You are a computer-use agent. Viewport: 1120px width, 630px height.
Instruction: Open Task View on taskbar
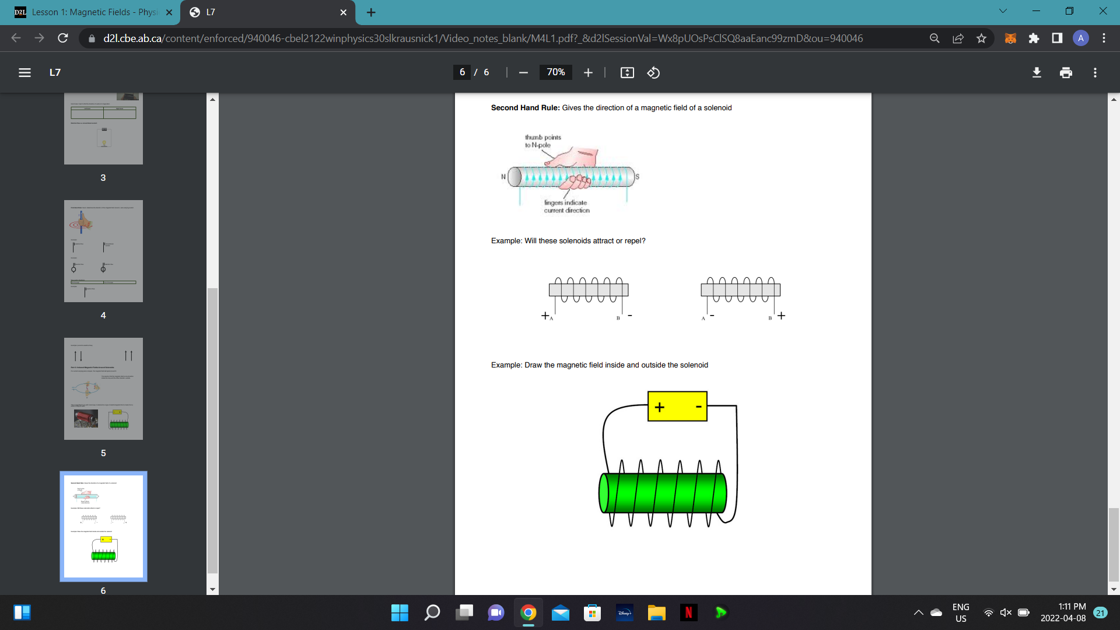(x=464, y=612)
